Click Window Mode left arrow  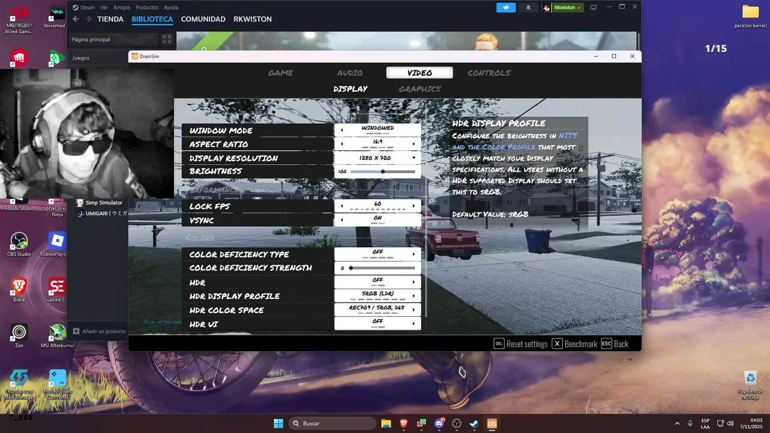tap(342, 130)
